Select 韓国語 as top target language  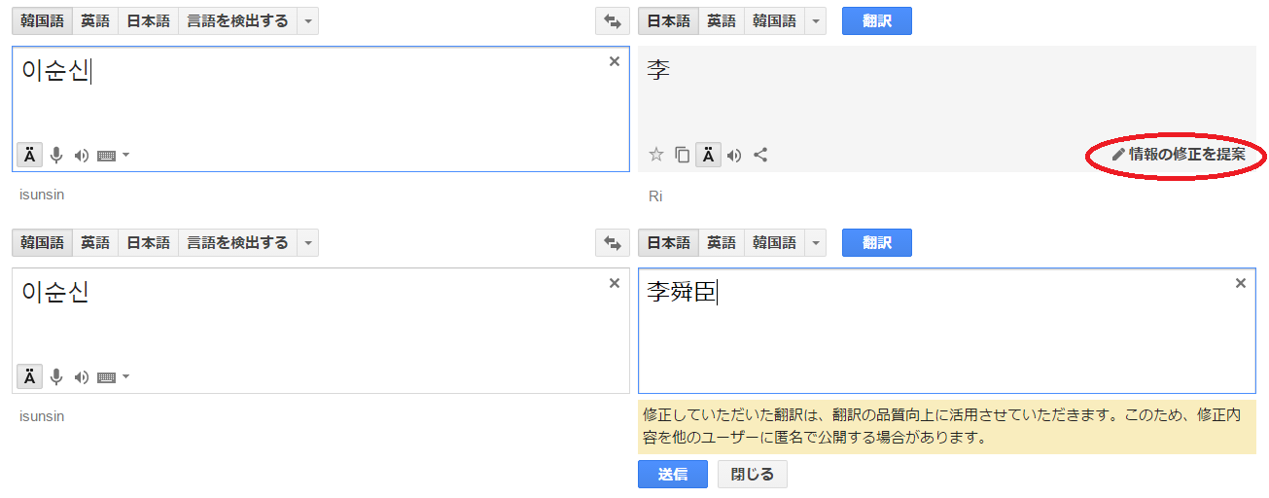(775, 21)
